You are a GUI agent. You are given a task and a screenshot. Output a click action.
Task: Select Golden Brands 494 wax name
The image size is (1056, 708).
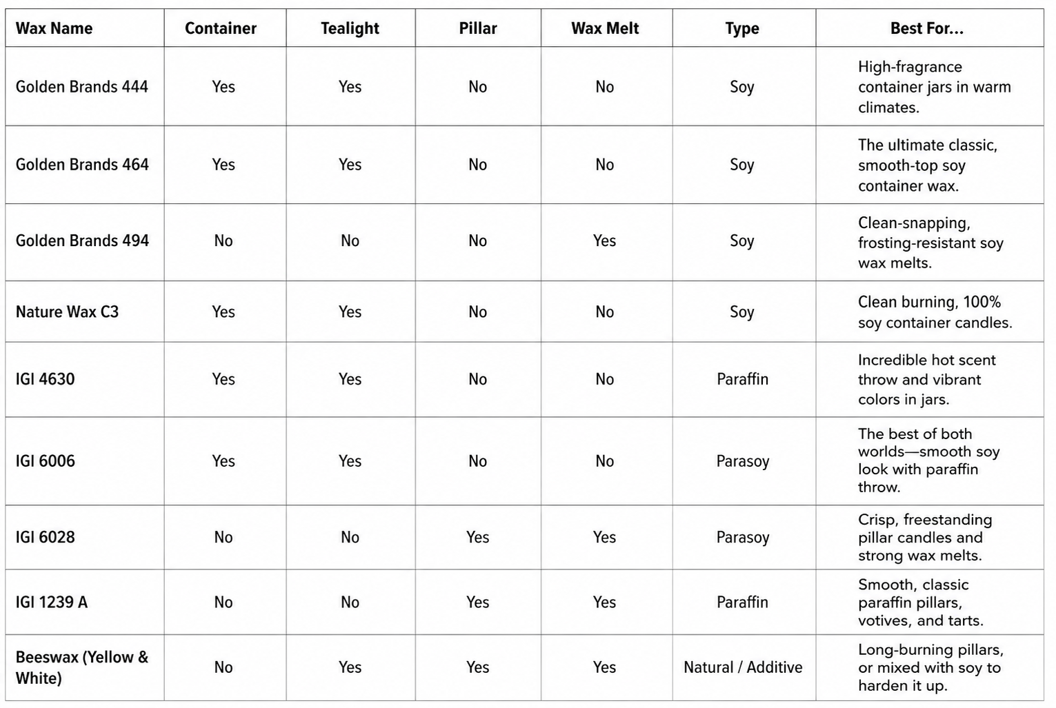coord(82,241)
